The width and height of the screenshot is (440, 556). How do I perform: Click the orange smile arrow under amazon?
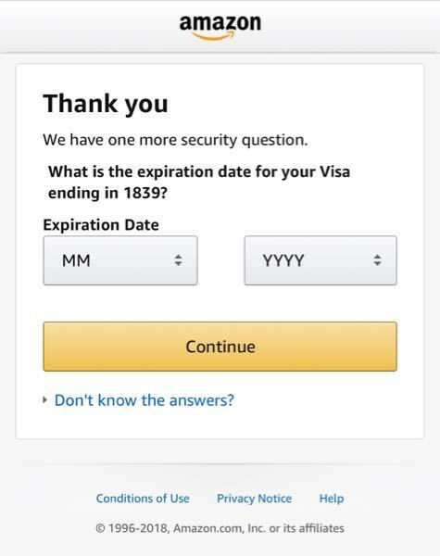tap(213, 36)
